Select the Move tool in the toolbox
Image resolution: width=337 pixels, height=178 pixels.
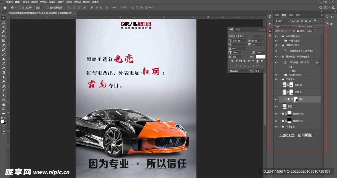pos(3,18)
